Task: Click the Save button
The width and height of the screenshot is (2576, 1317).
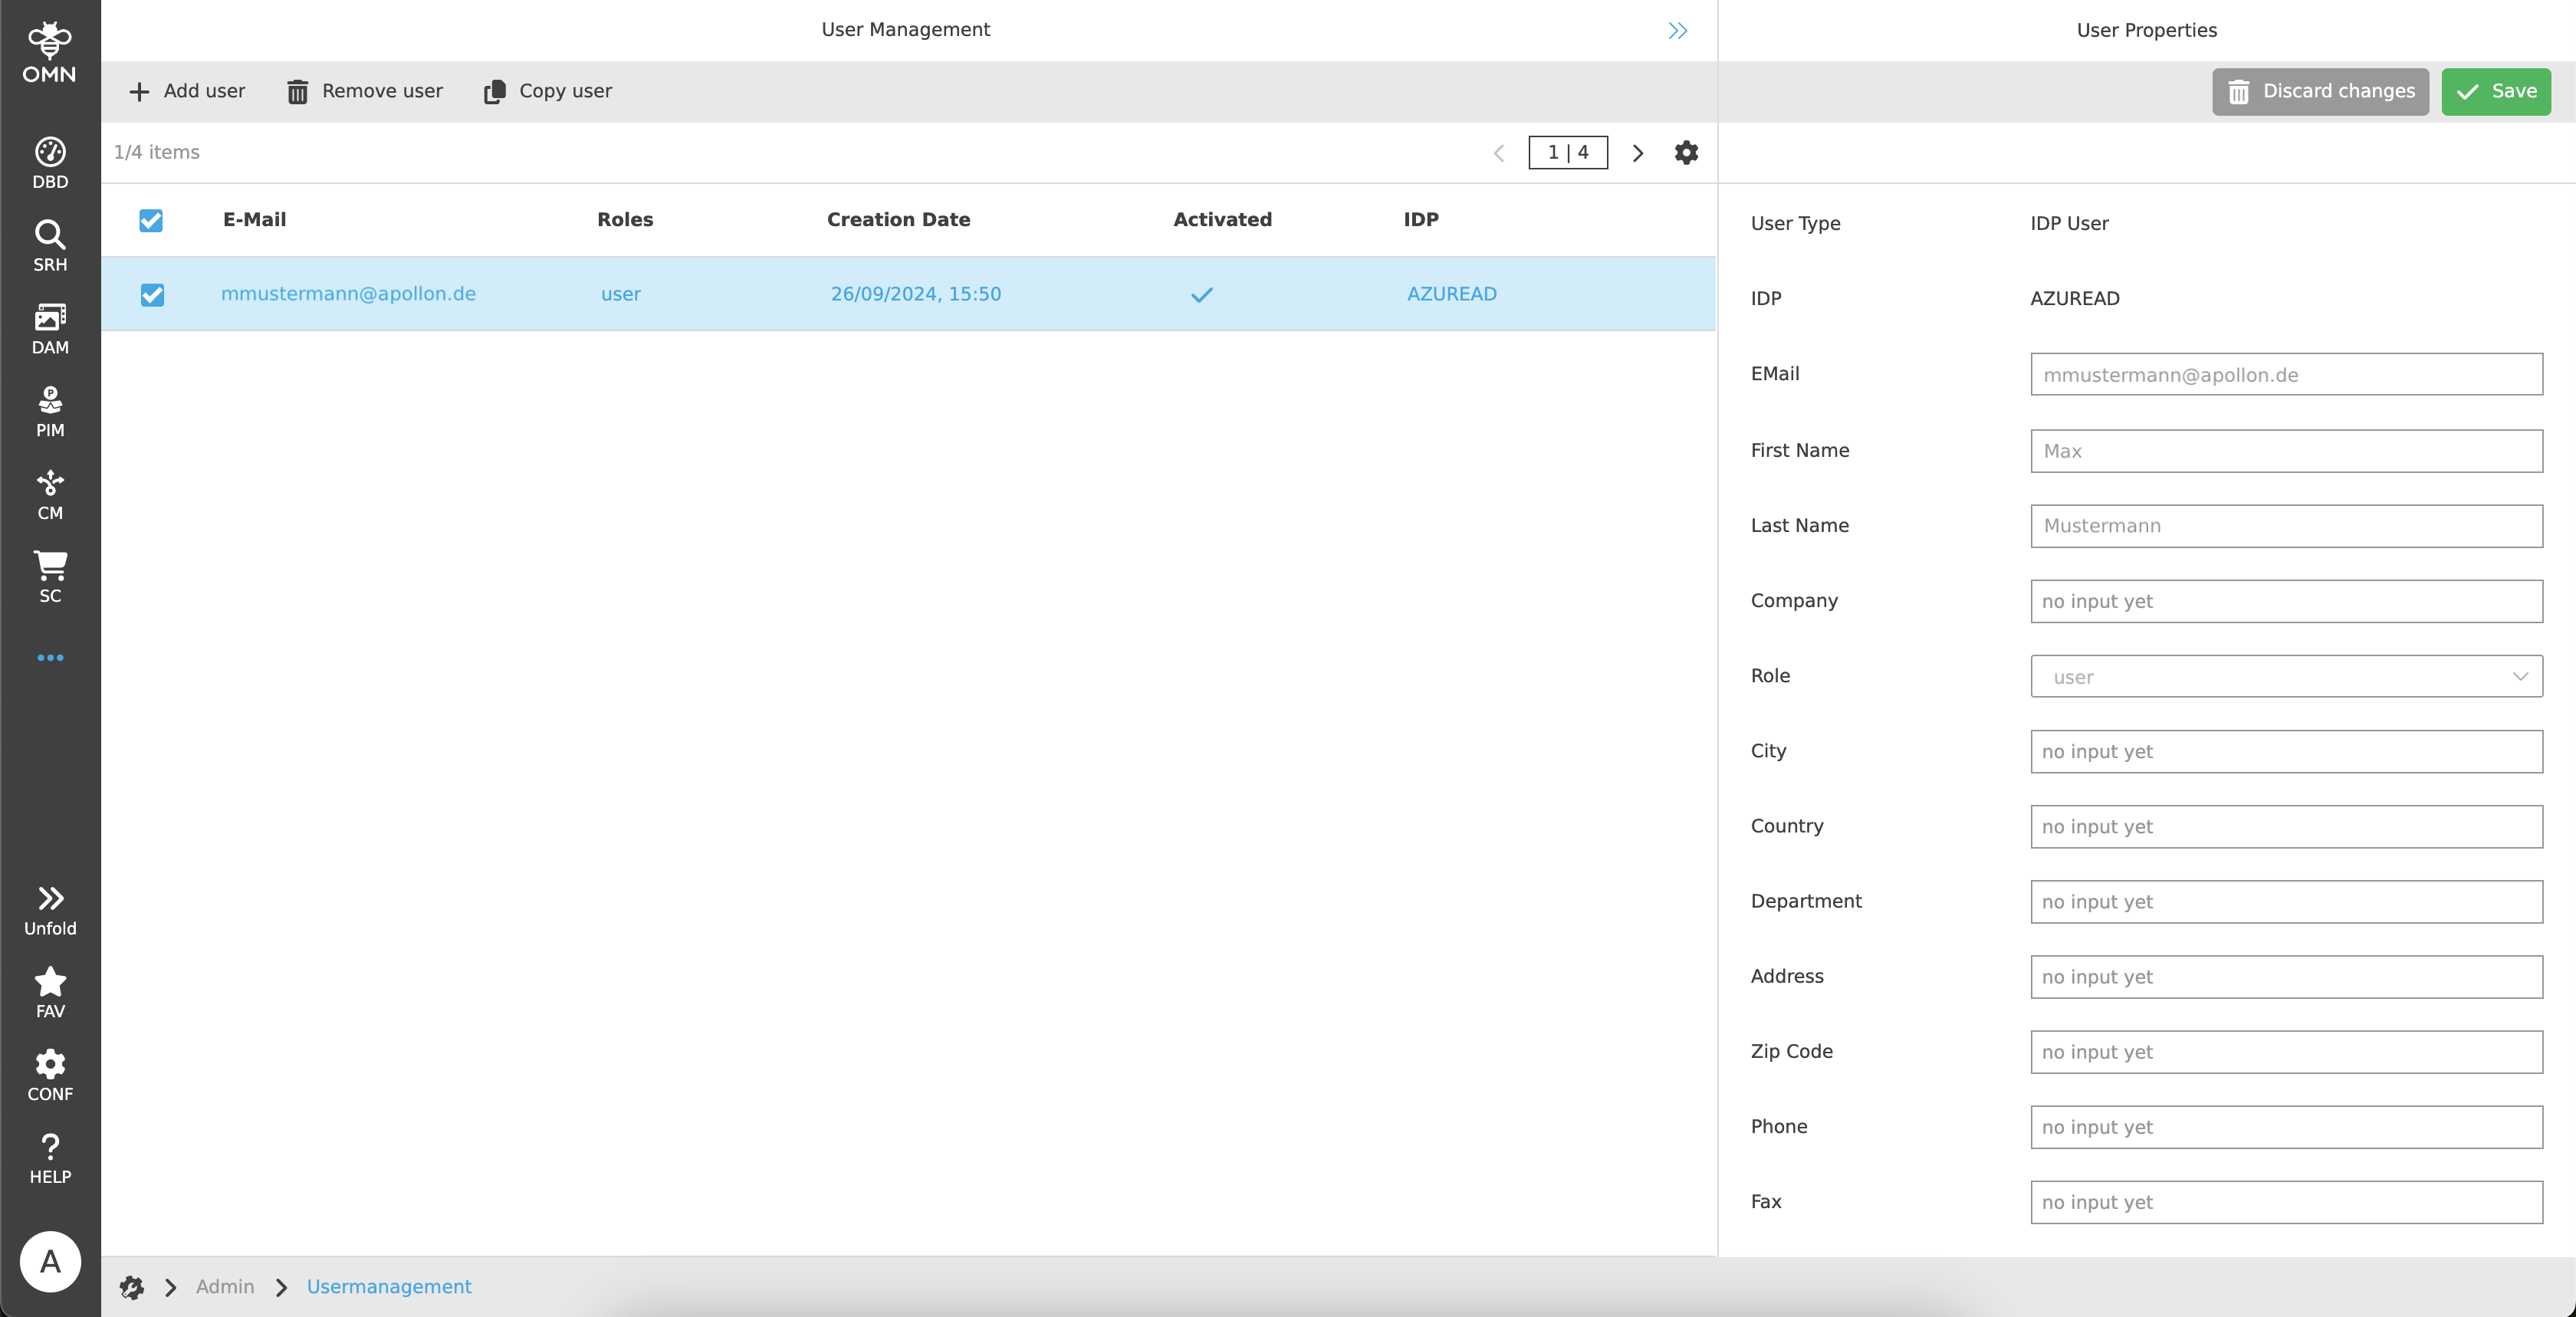Action: click(x=2496, y=91)
